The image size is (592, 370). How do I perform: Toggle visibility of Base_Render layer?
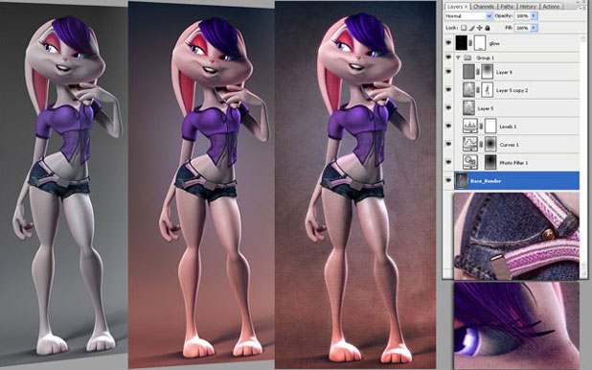pos(448,180)
